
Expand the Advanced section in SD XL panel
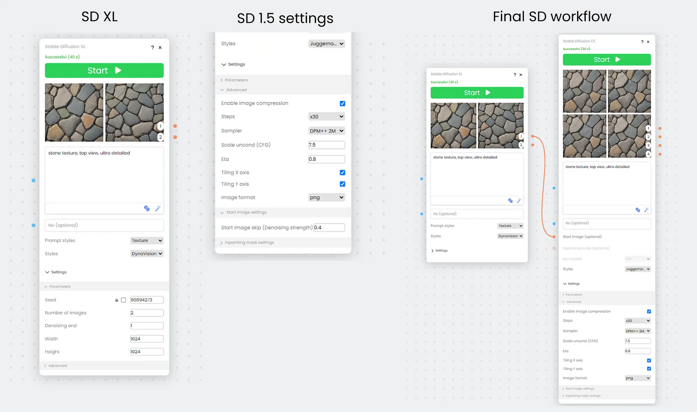tap(56, 366)
